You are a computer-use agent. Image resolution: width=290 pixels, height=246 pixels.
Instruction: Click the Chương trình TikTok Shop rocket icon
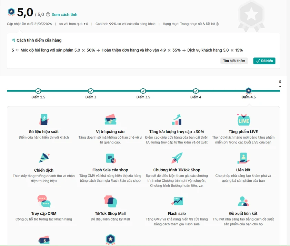[177, 158]
